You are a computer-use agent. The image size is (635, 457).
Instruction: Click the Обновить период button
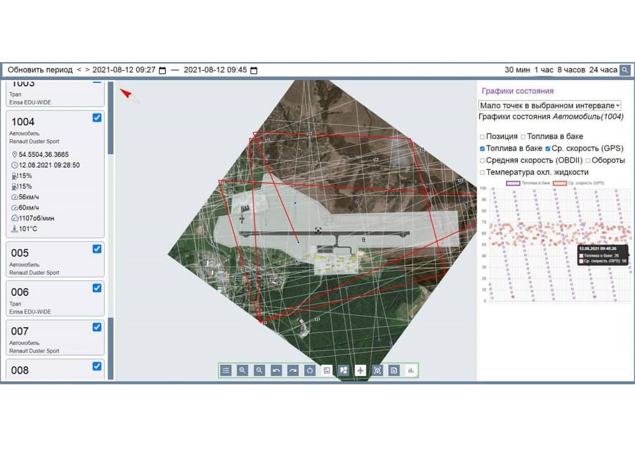coord(39,70)
